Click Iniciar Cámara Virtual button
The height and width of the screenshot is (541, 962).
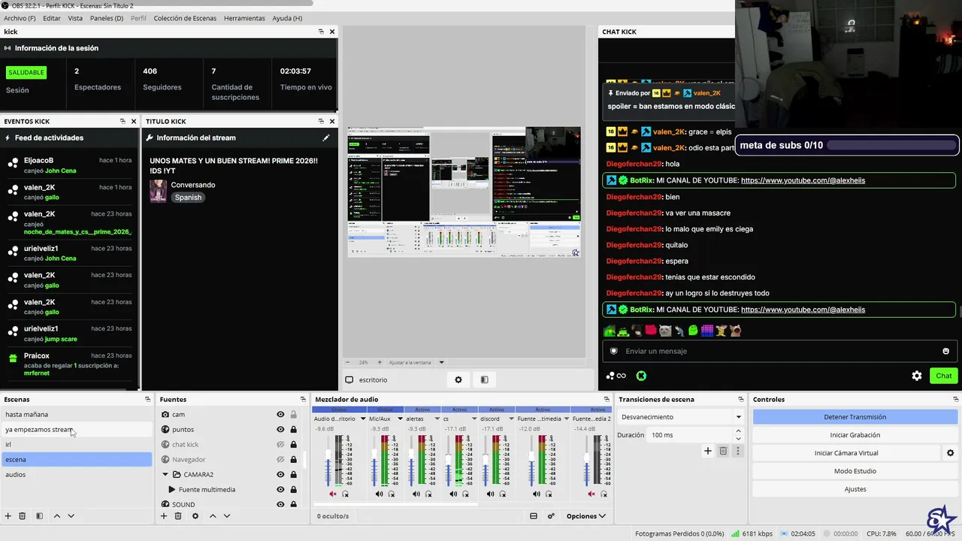point(846,453)
